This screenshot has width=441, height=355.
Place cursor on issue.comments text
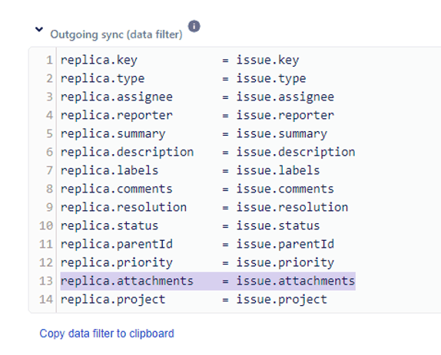click(285, 189)
